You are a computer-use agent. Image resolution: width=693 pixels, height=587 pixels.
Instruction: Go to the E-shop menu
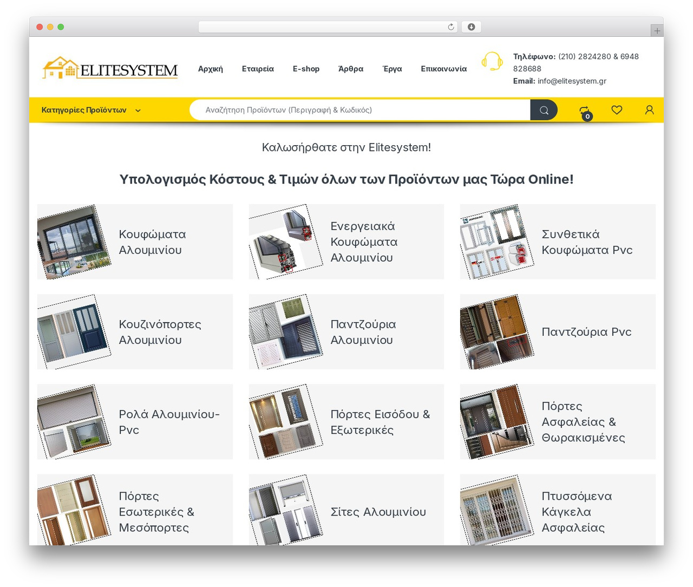pyautogui.click(x=306, y=69)
